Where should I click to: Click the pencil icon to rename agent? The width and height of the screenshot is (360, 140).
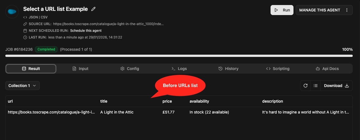94,9
